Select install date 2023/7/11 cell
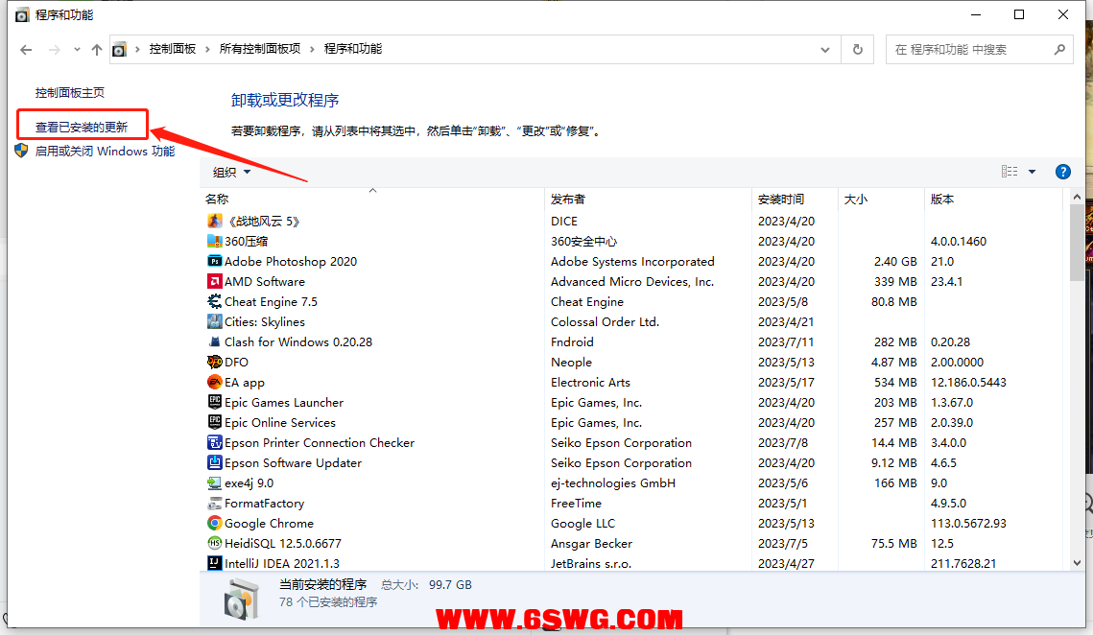This screenshot has height=635, width=1093. coord(786,342)
